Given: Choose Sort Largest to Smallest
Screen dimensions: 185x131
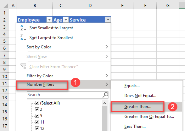Looking at the screenshot, I should click(63, 38).
